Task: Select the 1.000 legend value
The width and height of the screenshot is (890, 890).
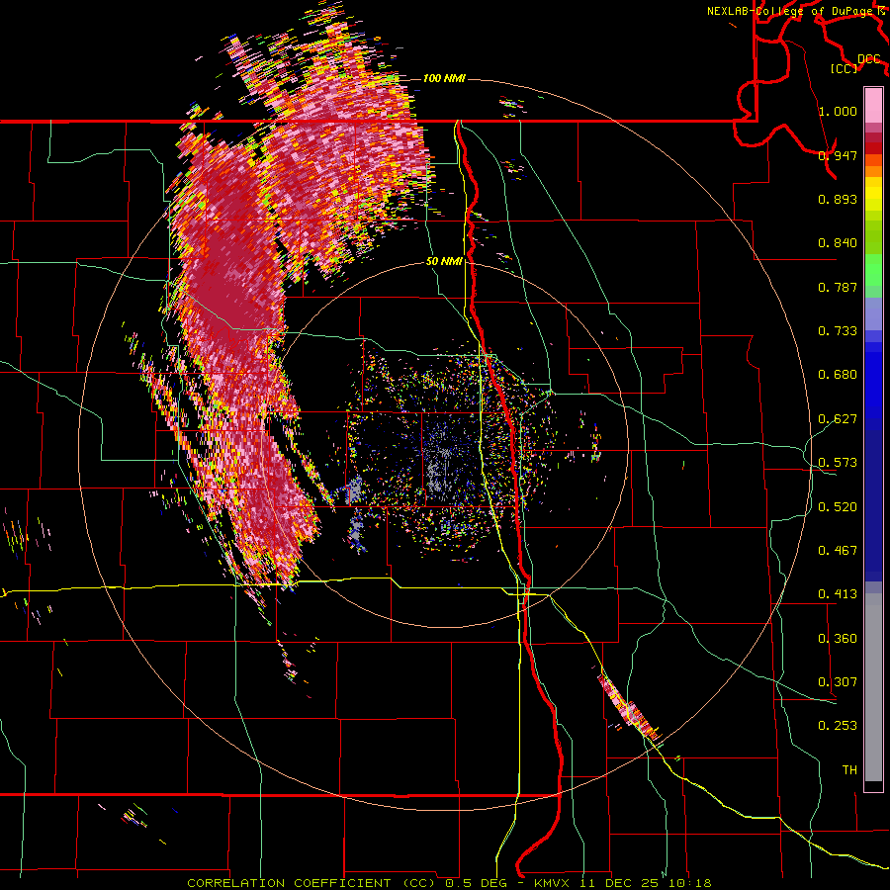Action: click(838, 111)
